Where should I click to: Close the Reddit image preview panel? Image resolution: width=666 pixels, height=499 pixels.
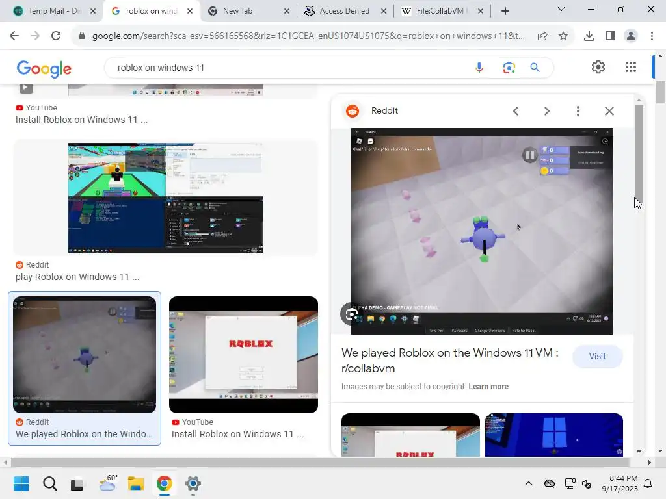click(x=609, y=111)
